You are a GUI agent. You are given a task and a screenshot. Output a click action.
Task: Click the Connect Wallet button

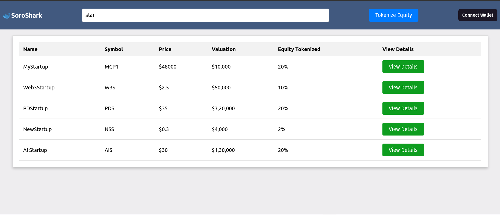coord(478,15)
